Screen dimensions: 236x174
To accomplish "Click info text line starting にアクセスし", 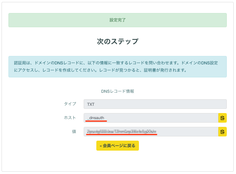I will pos(101,70).
